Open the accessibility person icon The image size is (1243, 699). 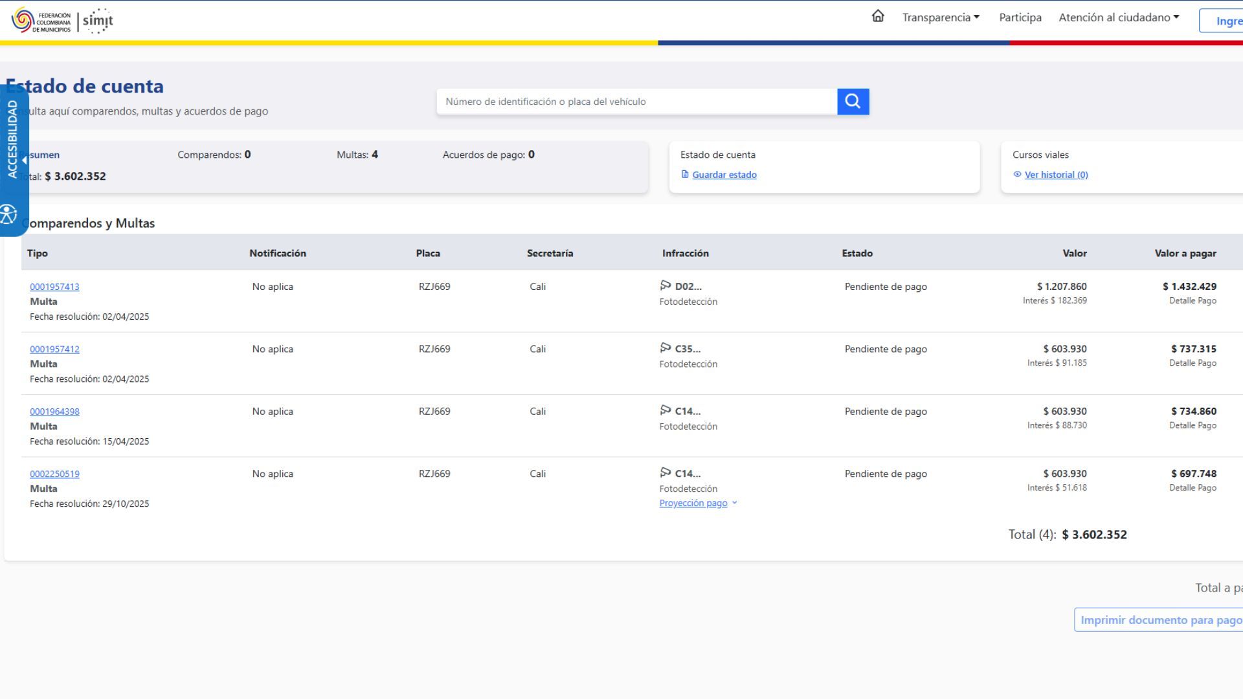(x=8, y=214)
